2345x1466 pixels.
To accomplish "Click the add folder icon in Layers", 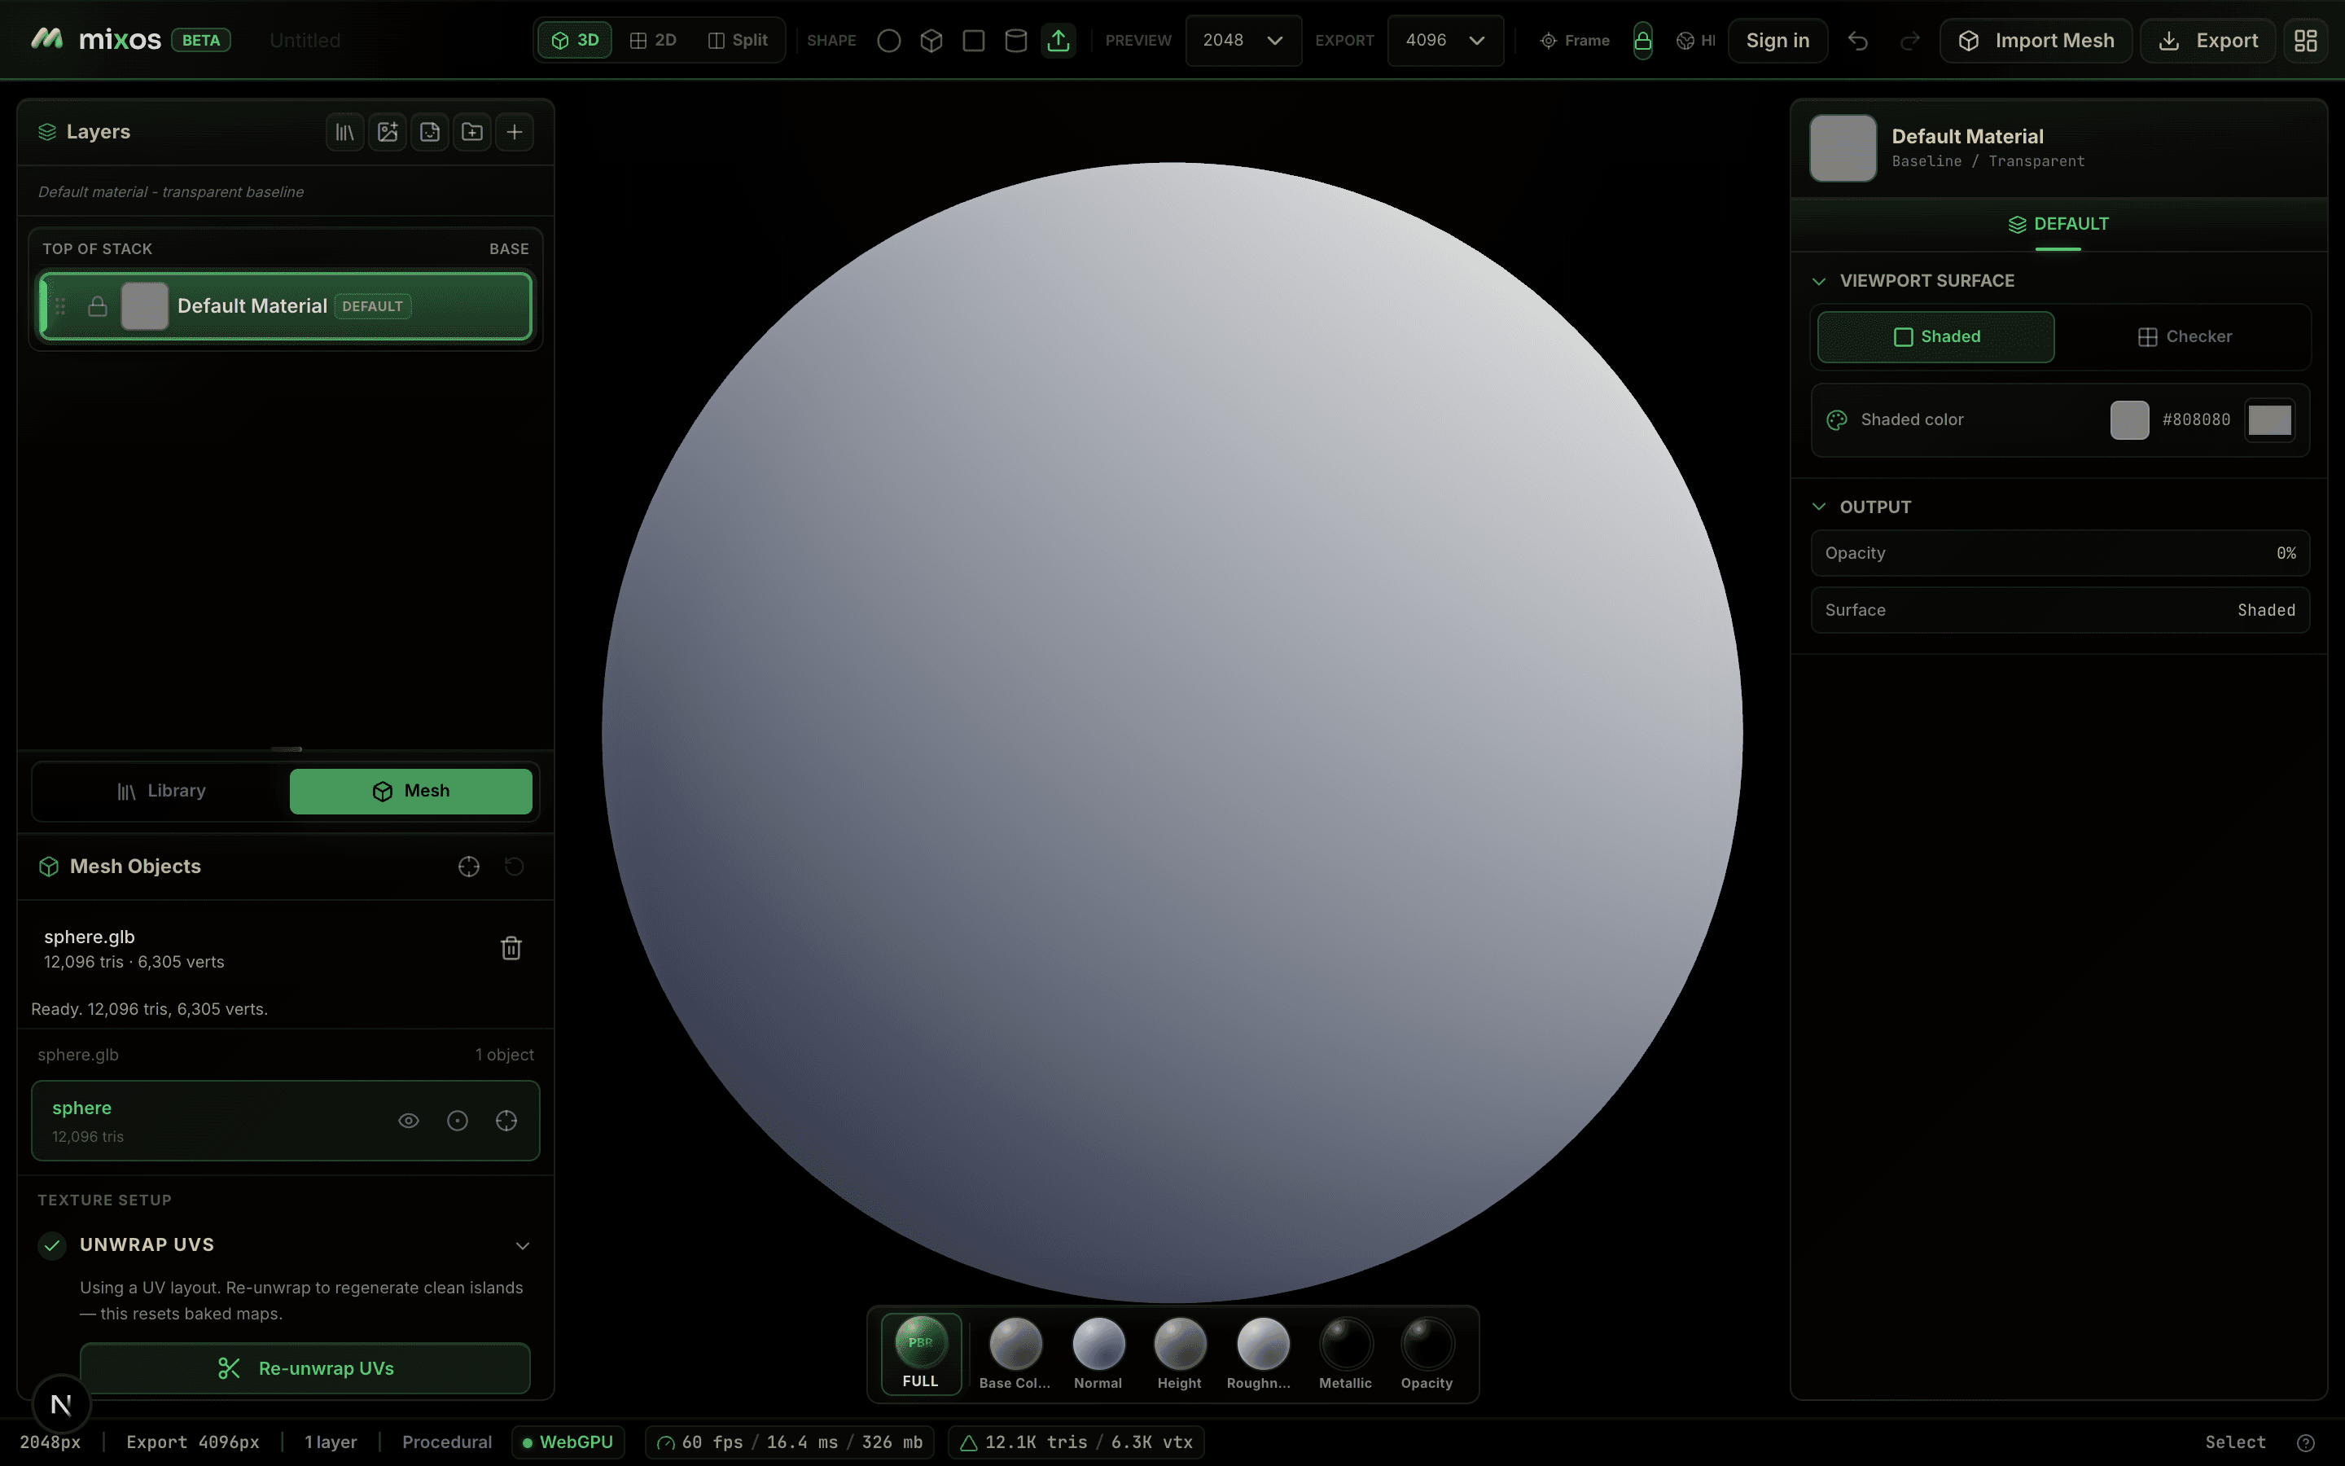I will [x=472, y=132].
